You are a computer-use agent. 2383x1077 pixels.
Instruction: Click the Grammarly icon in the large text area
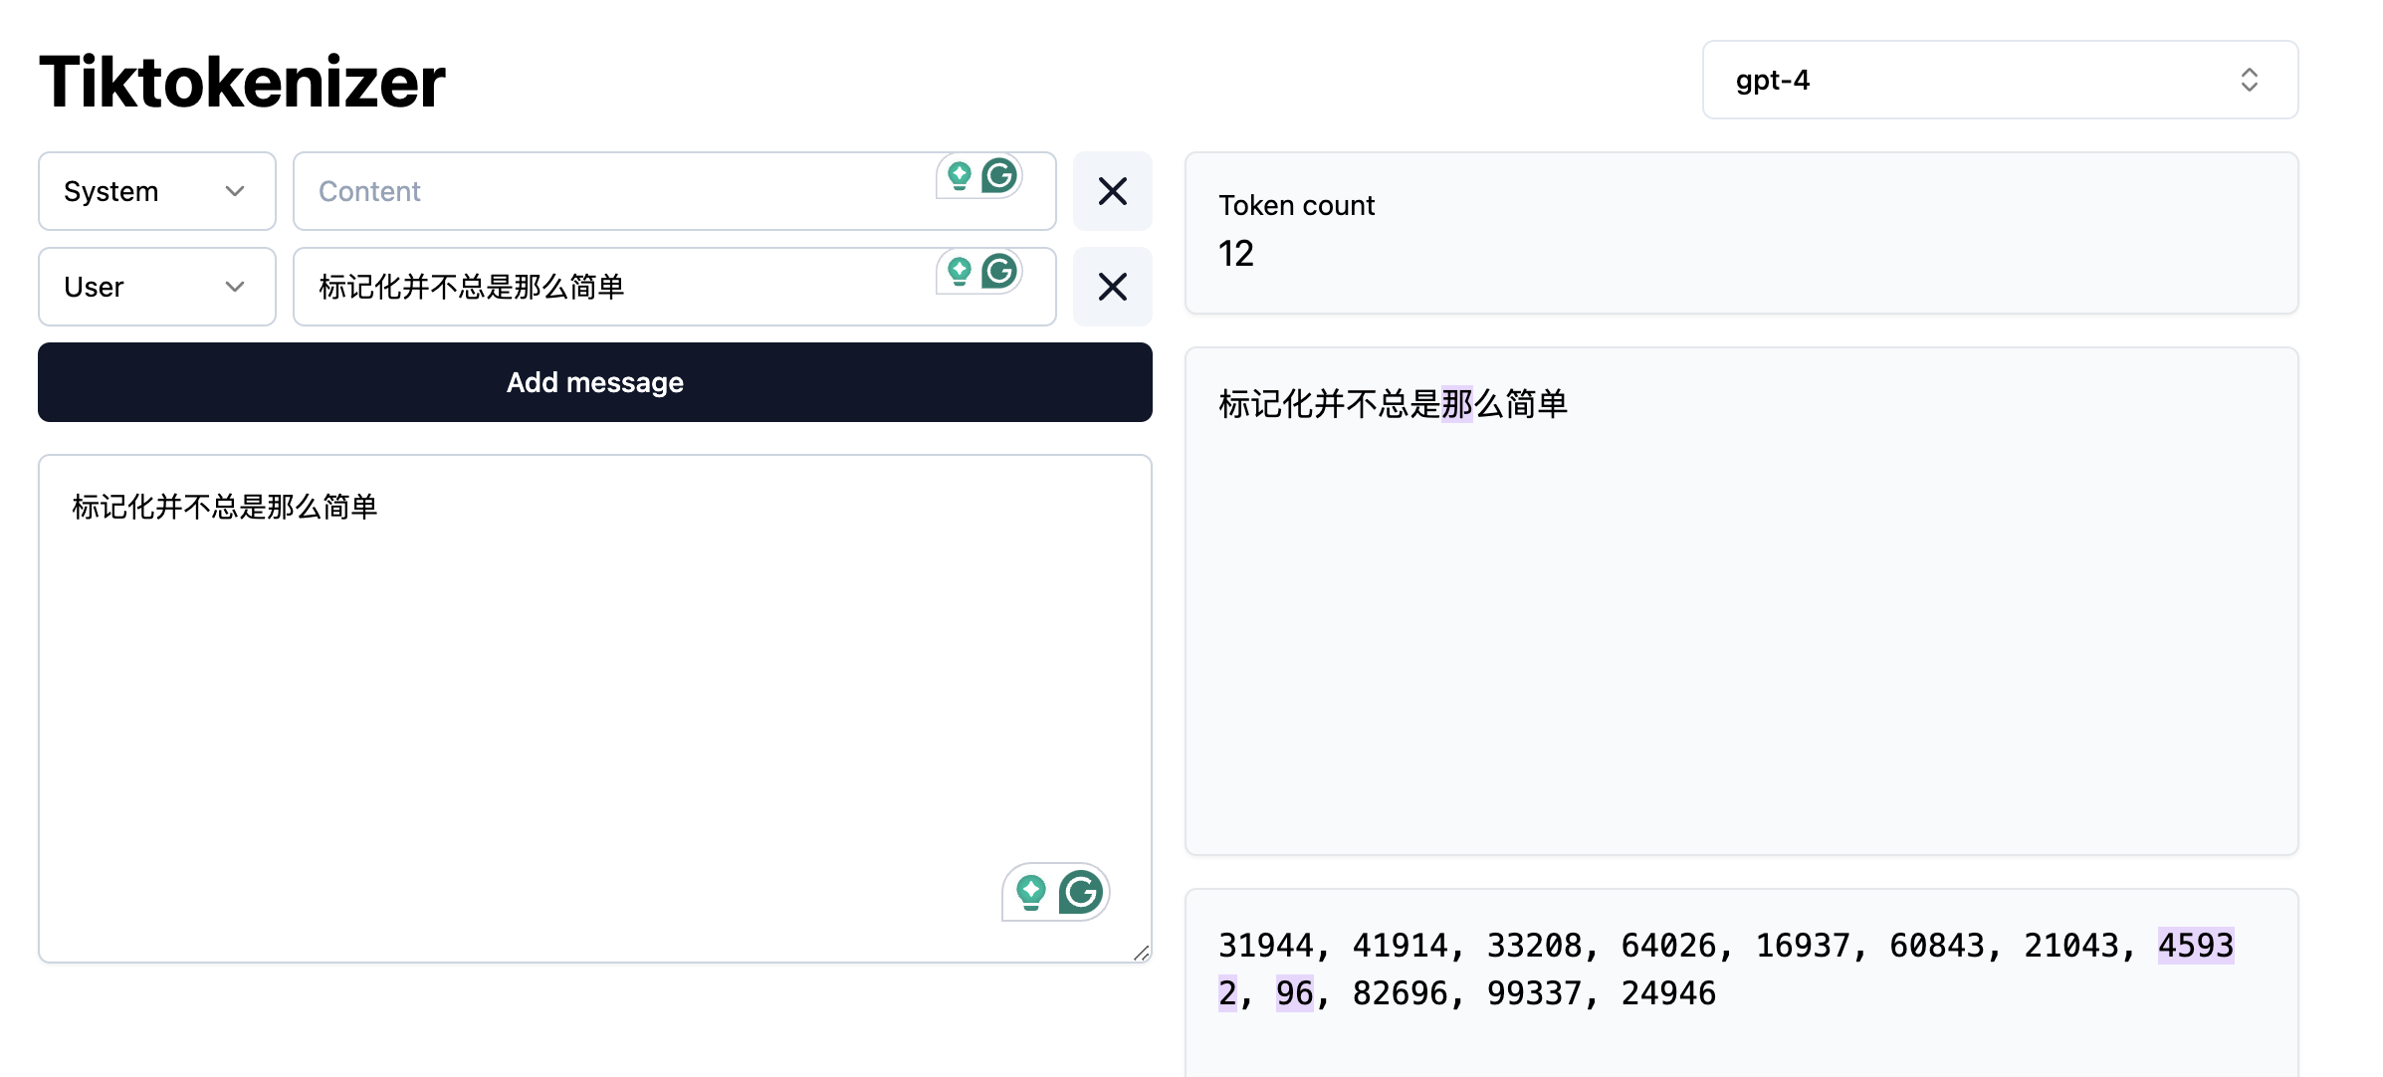click(x=1080, y=892)
